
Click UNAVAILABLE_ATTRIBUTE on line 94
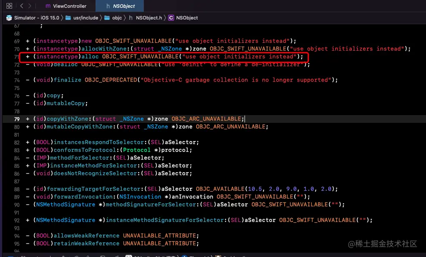pos(159,236)
